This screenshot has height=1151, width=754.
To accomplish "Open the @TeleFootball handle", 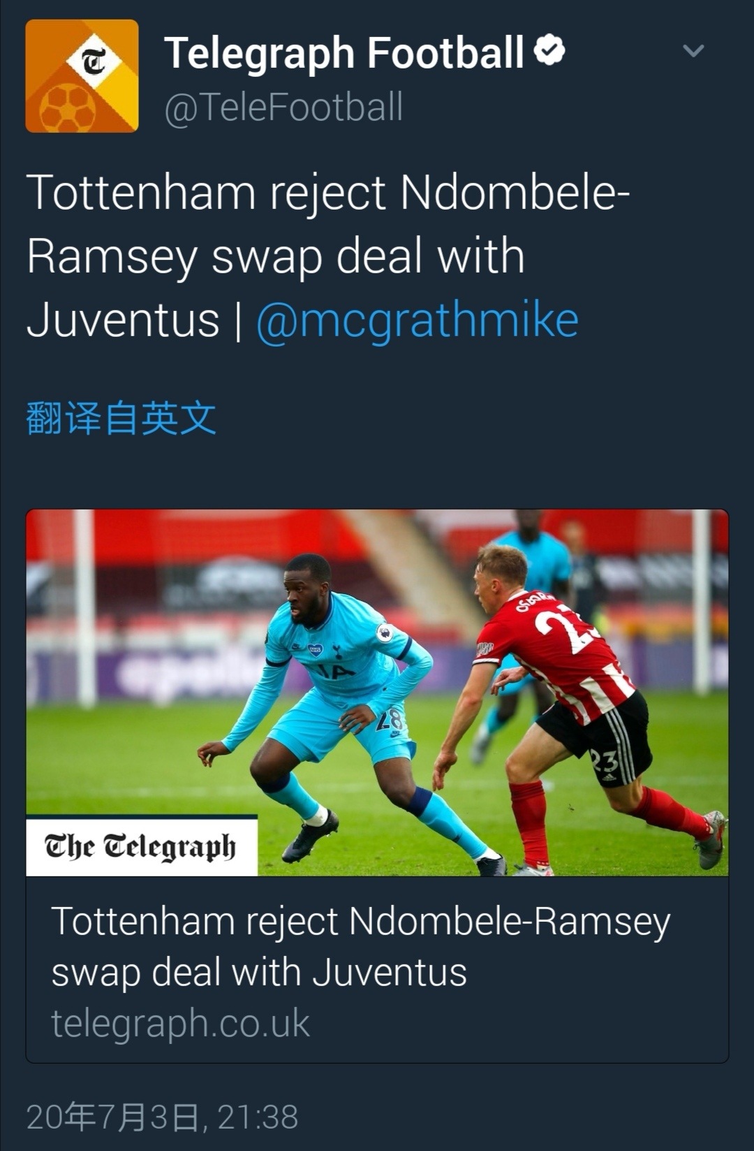I will click(x=283, y=108).
